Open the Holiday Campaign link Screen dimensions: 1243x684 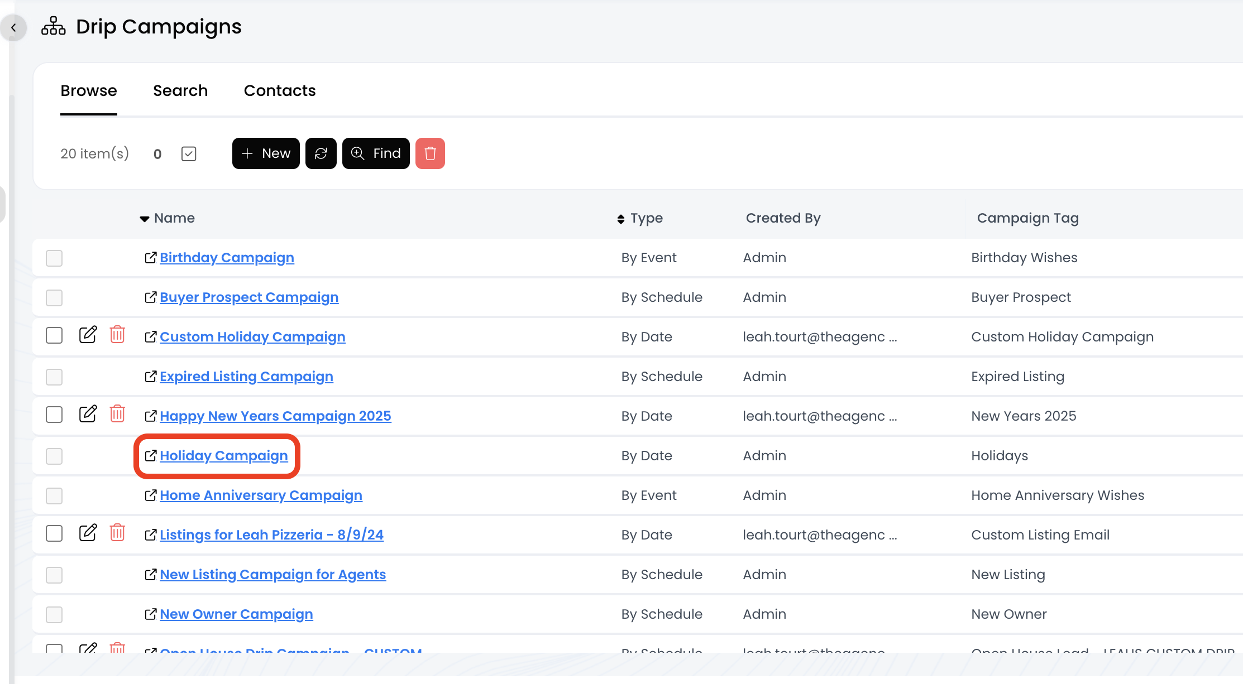223,456
